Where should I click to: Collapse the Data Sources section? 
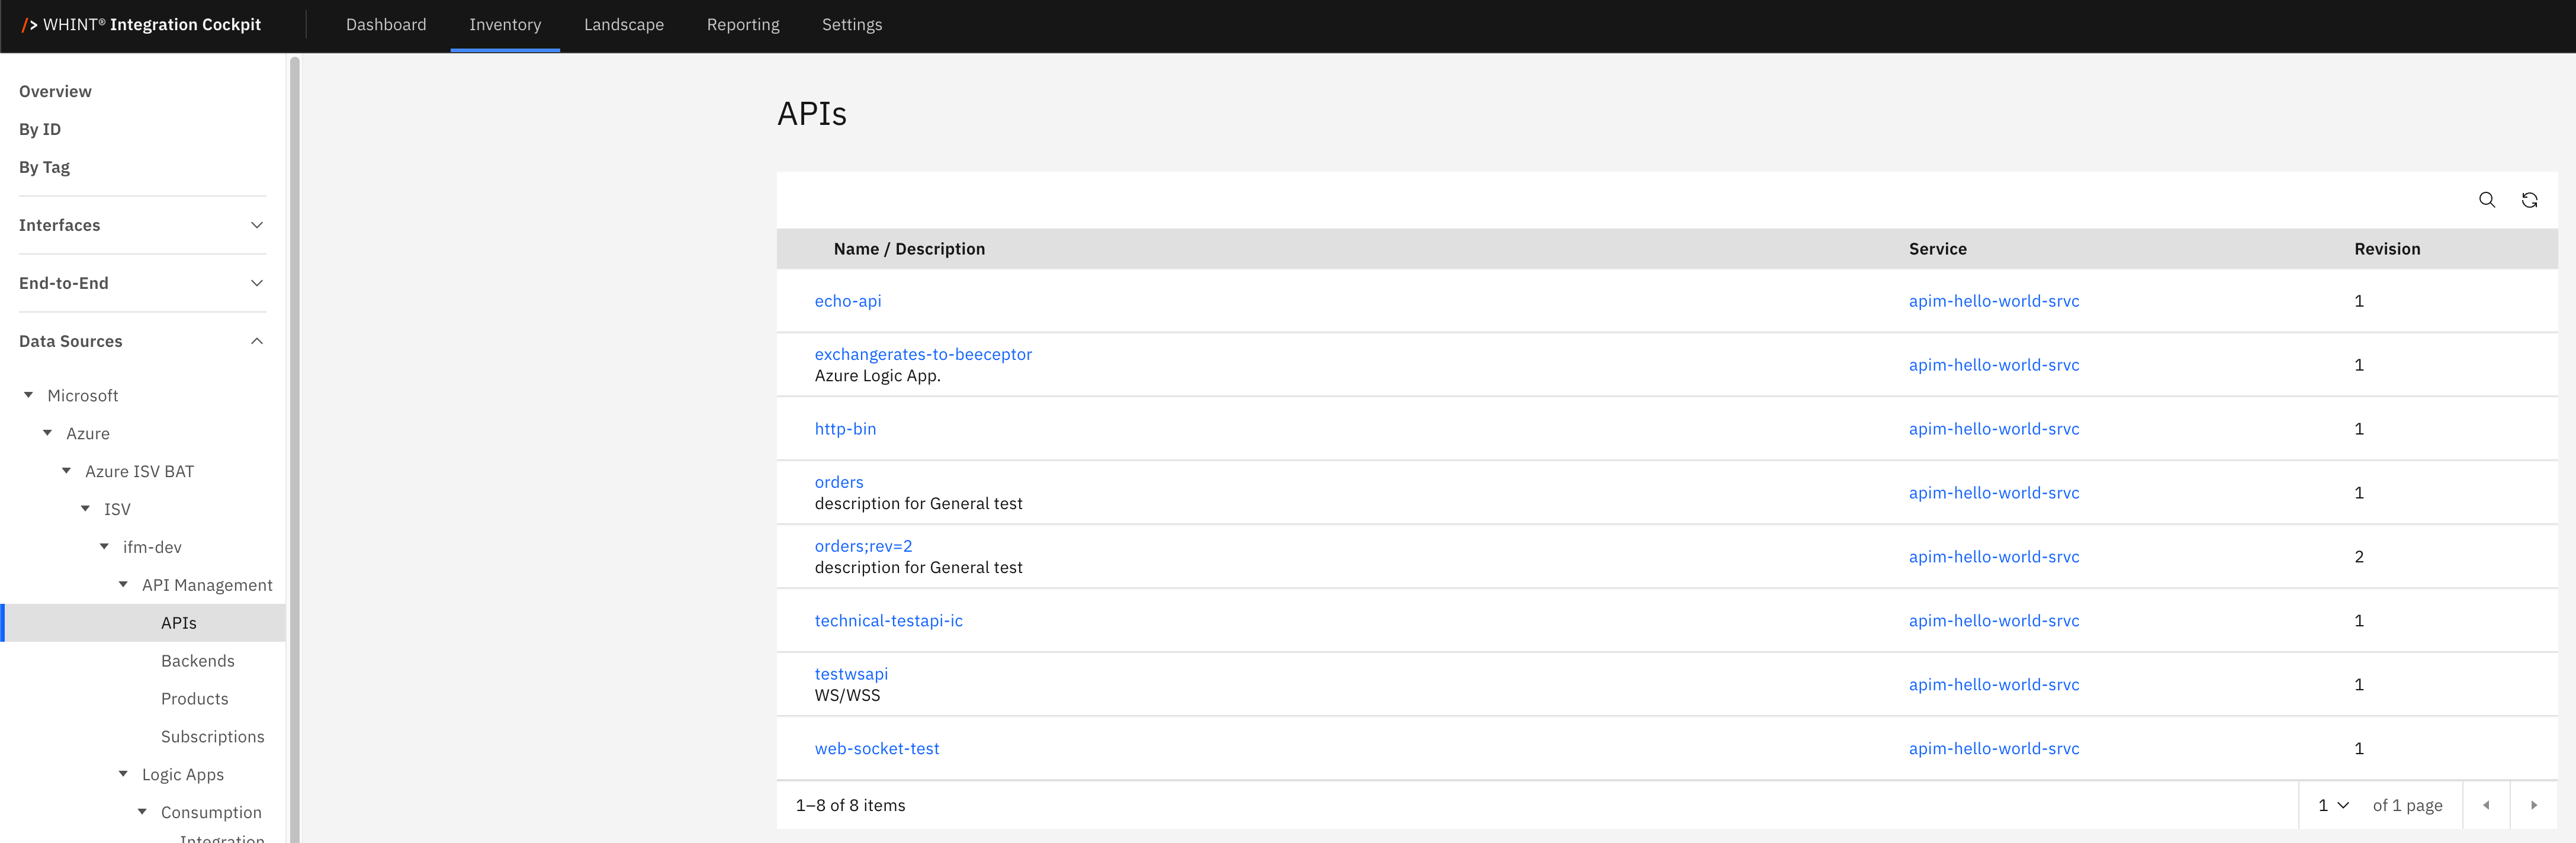pyautogui.click(x=257, y=341)
